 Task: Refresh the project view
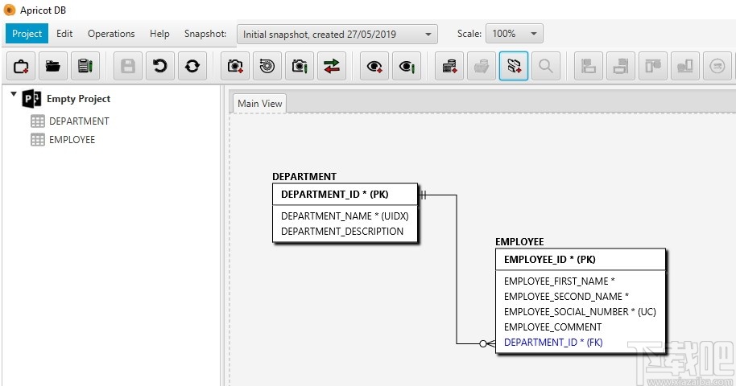[192, 66]
